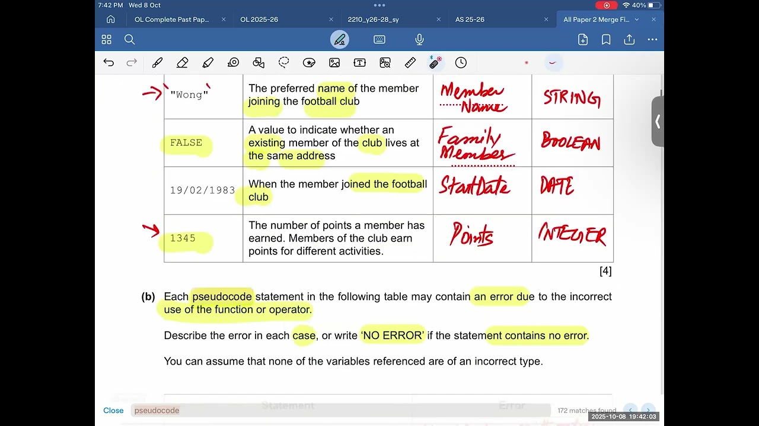Screen dimensions: 759x426
Task: Insert an image with the photo tool
Action: pos(334,63)
